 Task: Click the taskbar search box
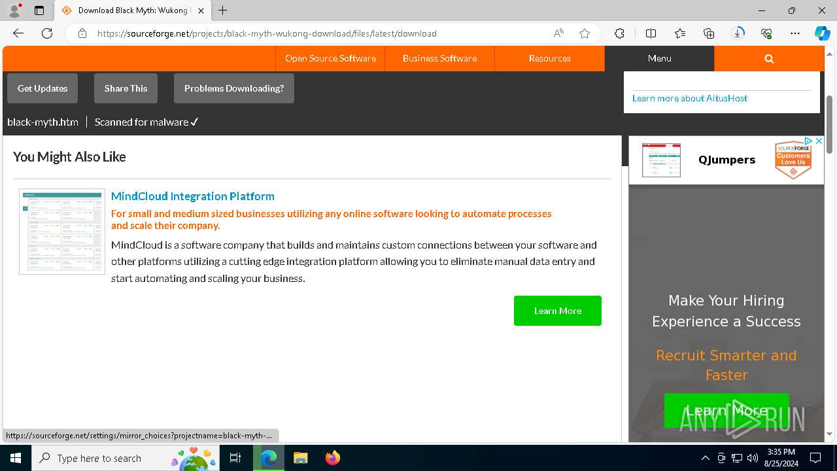(125, 458)
